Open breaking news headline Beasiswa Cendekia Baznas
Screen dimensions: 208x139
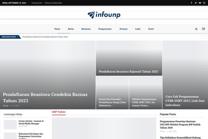(x=45, y=37)
